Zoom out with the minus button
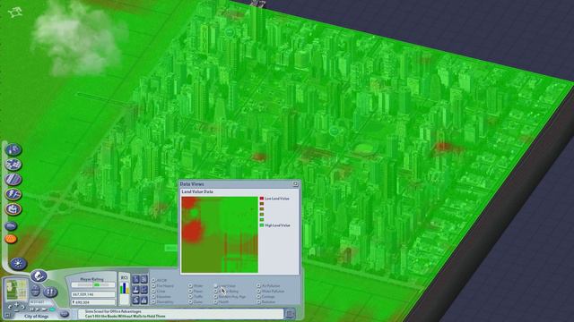The image size is (574, 322). pos(16,310)
